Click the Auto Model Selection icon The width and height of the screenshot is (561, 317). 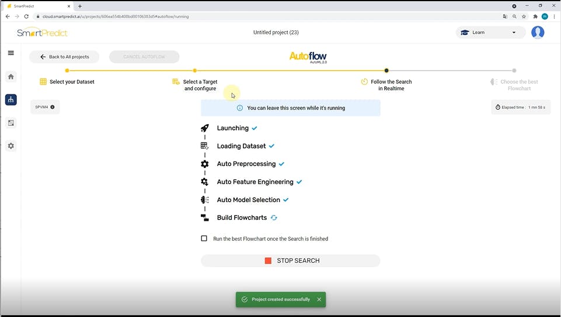pyautogui.click(x=205, y=199)
